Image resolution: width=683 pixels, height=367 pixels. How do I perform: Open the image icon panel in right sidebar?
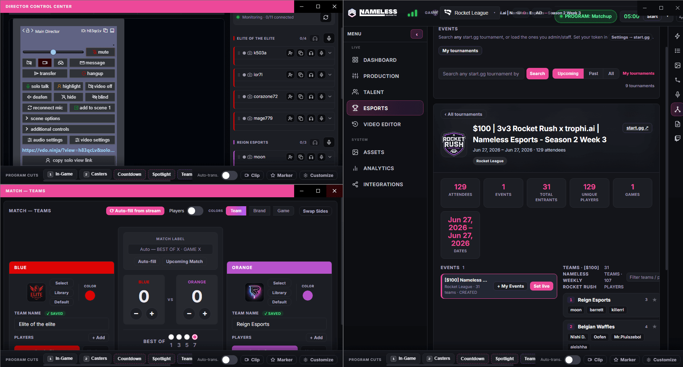(677, 65)
